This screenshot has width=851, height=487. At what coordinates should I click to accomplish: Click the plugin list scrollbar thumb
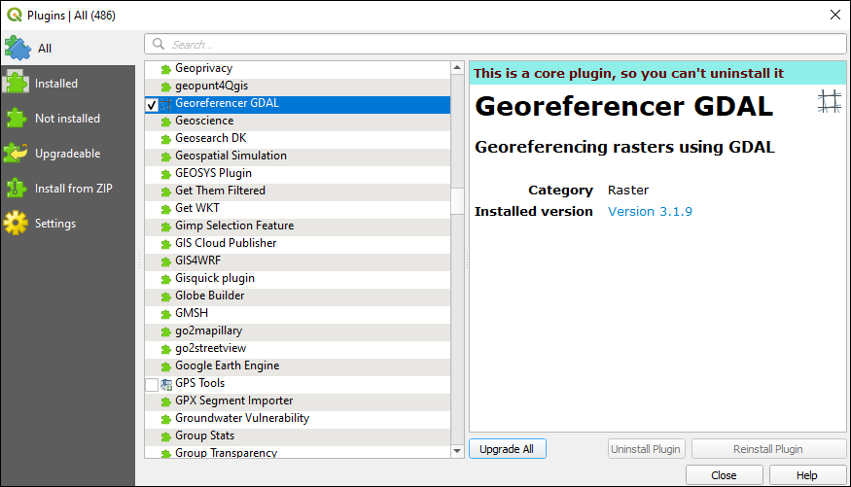[x=457, y=201]
